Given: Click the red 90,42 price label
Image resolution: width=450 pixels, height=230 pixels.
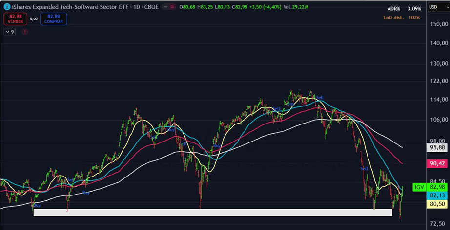Looking at the screenshot, I should coord(437,164).
